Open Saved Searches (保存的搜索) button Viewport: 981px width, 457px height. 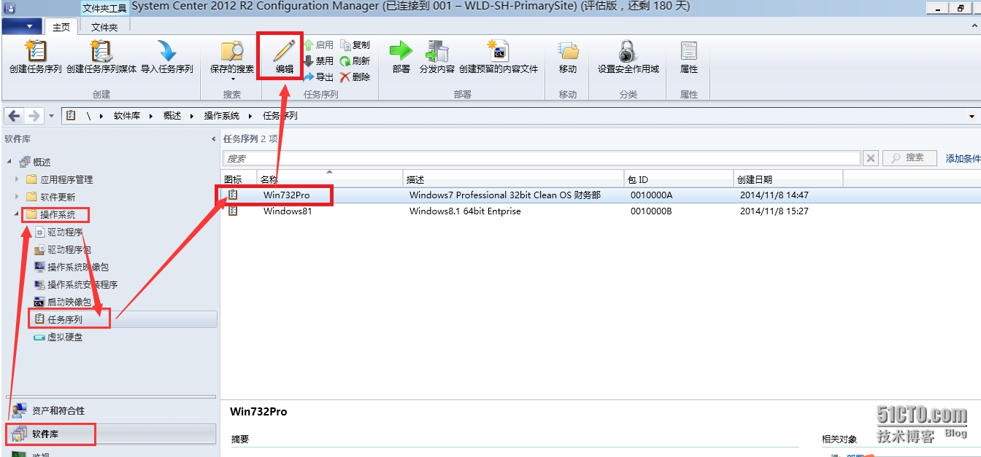click(x=232, y=60)
